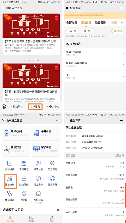Open more options on 报告详情 page
Viewport: 126px width, 223px height.
(x=122, y=120)
